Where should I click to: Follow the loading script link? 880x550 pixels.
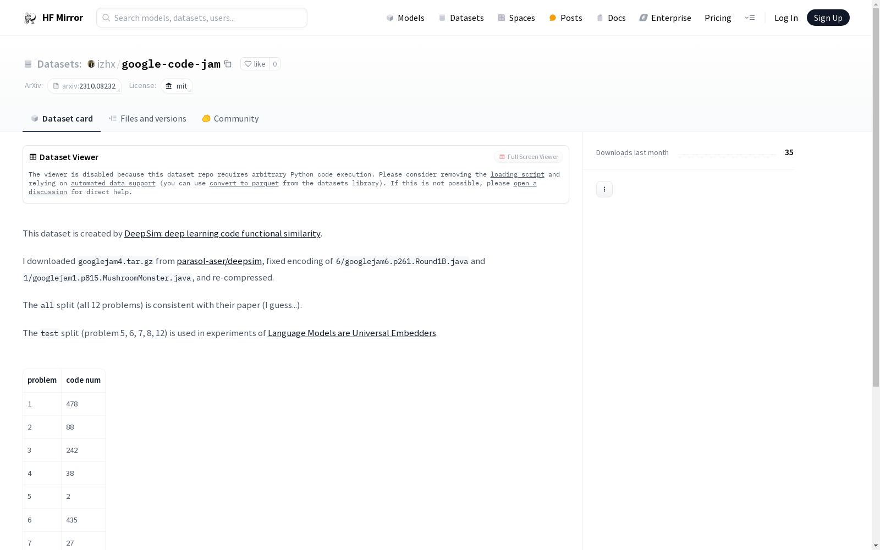tap(517, 174)
